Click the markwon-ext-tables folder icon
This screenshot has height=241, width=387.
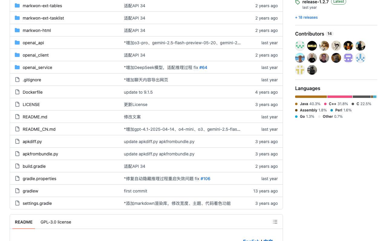click(x=17, y=6)
